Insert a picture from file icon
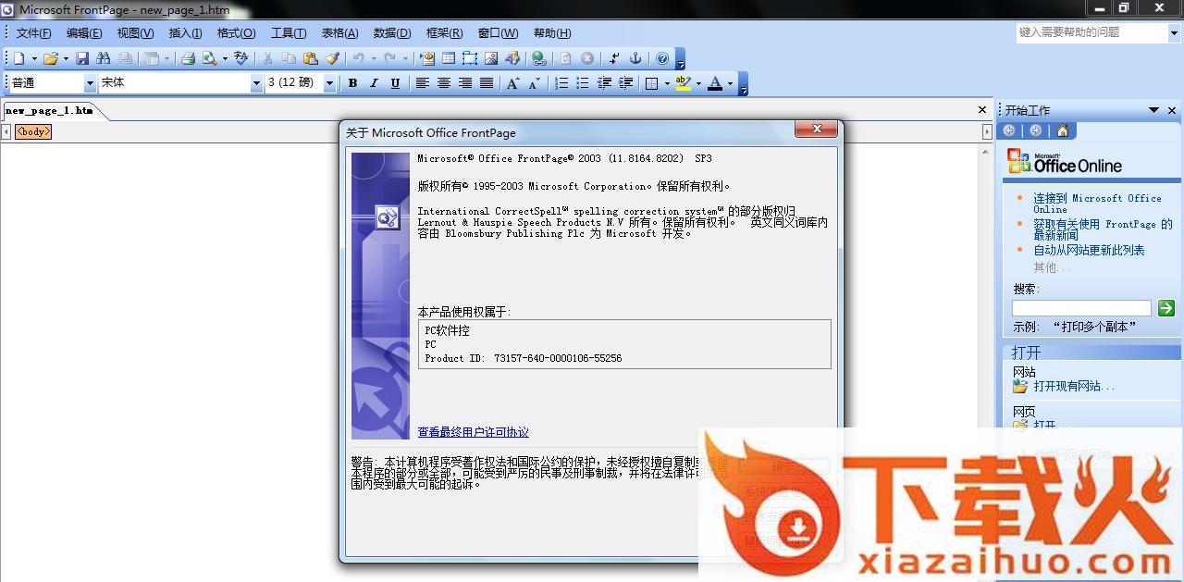This screenshot has height=582, width=1184. pyautogui.click(x=491, y=58)
